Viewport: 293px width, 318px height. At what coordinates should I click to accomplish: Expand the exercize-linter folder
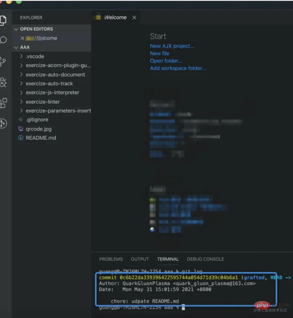21,102
